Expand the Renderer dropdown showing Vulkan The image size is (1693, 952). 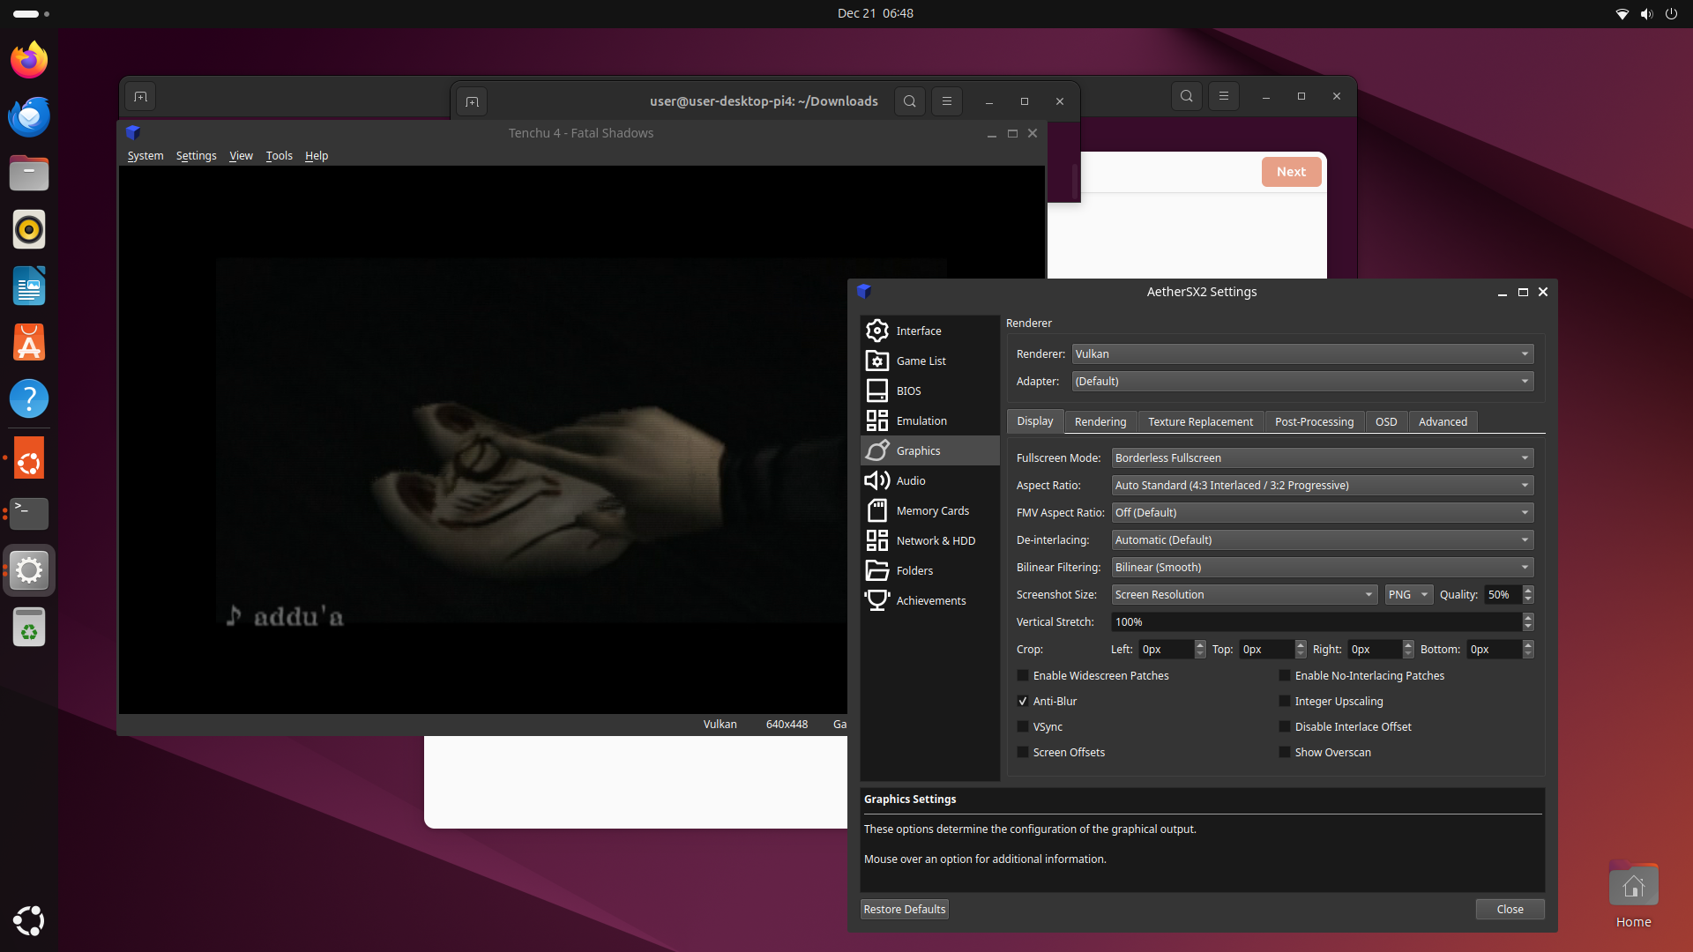click(1301, 354)
